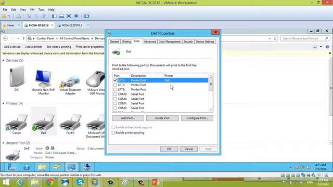333x187 pixels.
Task: Click the Search Devices and Printers field
Action: click(305, 38)
